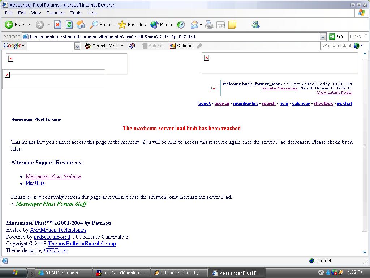370x278 pixels.
Task: Expand hidden system tray icons
Action: [x=321, y=272]
